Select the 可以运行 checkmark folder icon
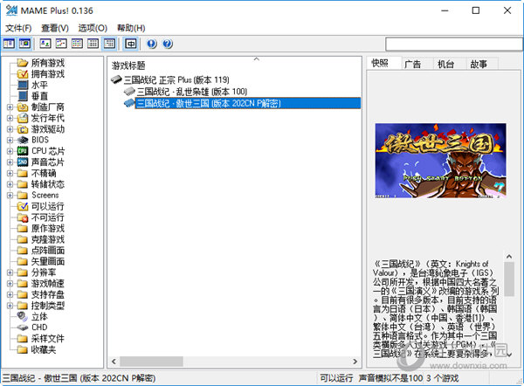This screenshot has width=524, height=386. coord(23,206)
